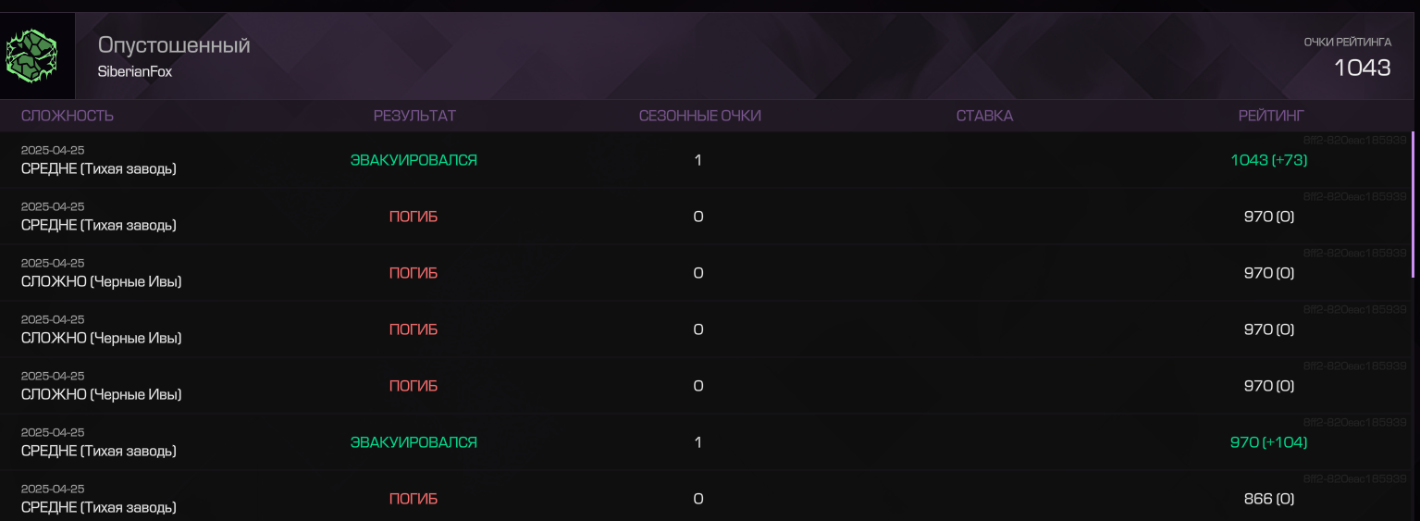Sort by the РЕЗУЛЬТАТ column header
The height and width of the screenshot is (521, 1420).
(414, 116)
